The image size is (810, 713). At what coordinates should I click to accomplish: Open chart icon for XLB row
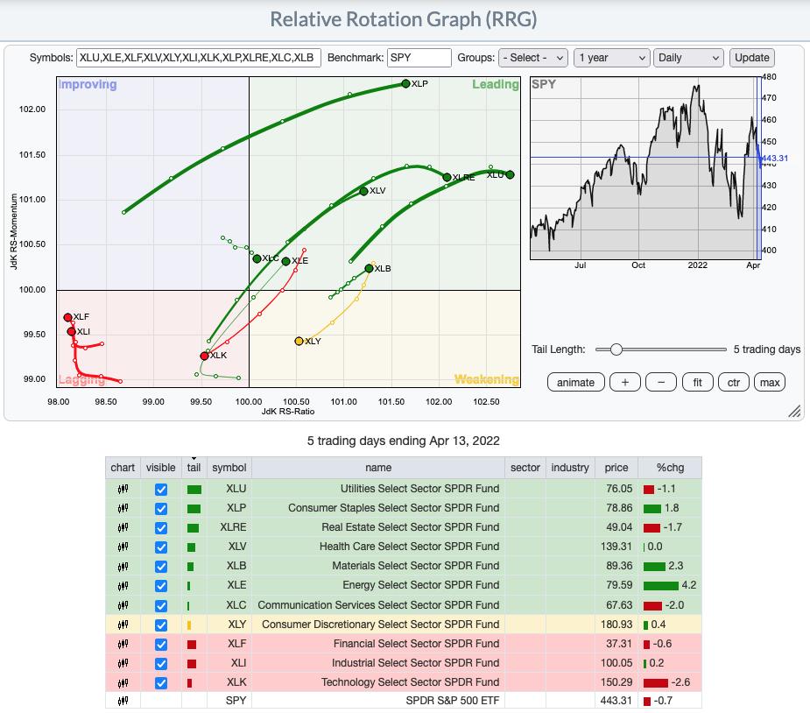pyautogui.click(x=123, y=566)
